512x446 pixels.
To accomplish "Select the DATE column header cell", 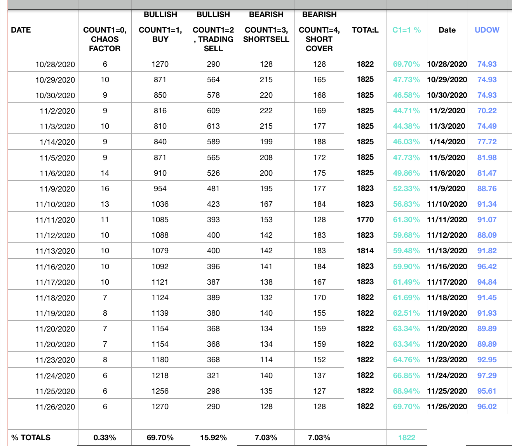I will (43, 39).
